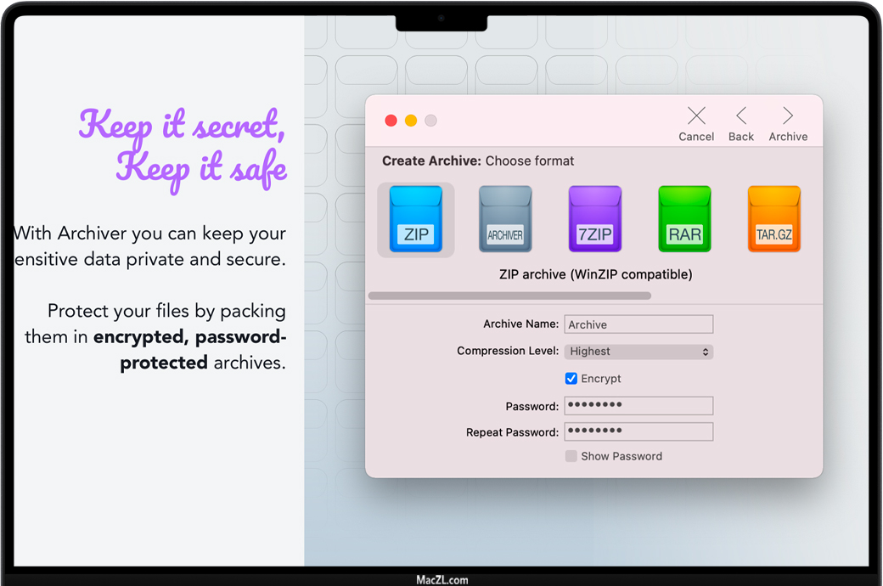883x586 pixels.
Task: Choose the ARCHIVER format icon
Action: tap(505, 219)
